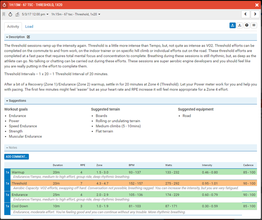Click the Cadence column header
Image resolution: width=262 pixels, height=220 pixels.
tap(248, 165)
